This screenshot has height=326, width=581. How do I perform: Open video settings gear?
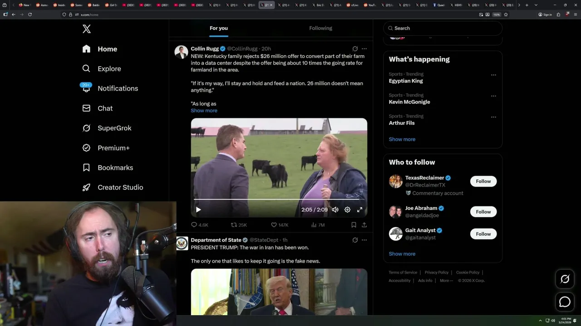[x=347, y=210]
